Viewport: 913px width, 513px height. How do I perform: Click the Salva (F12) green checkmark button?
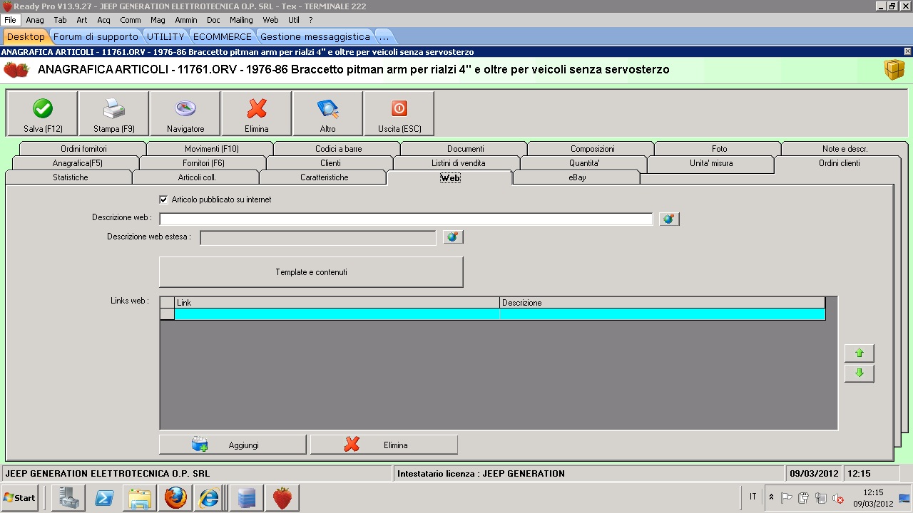tap(42, 113)
